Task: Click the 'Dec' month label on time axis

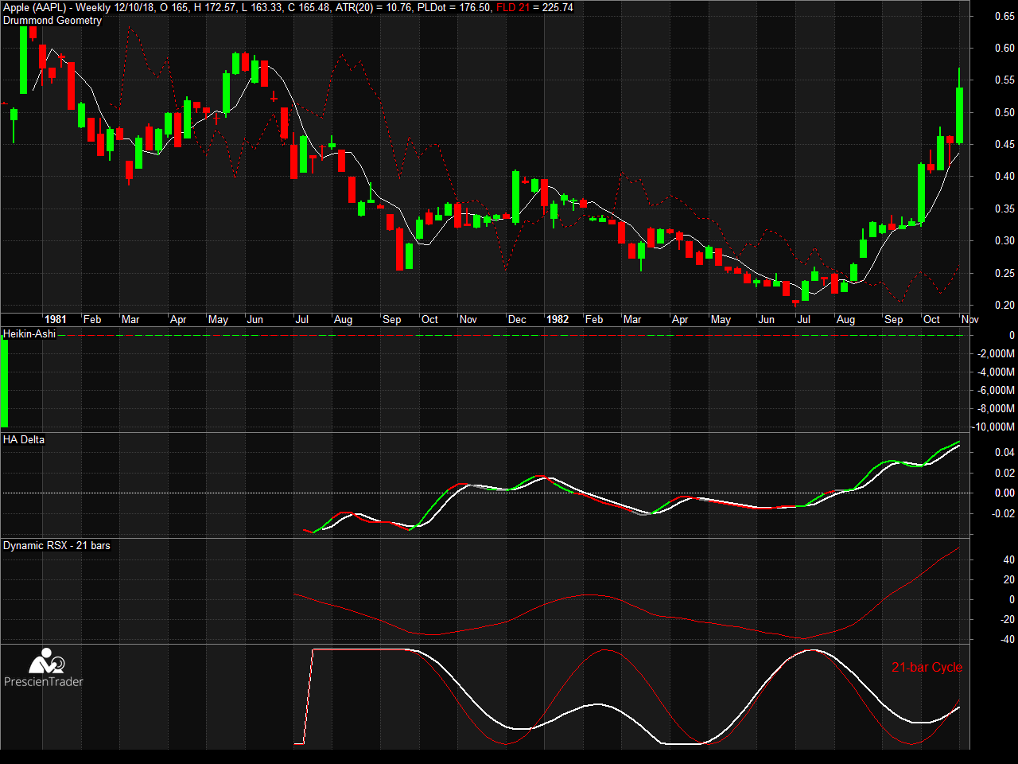Action: [517, 319]
